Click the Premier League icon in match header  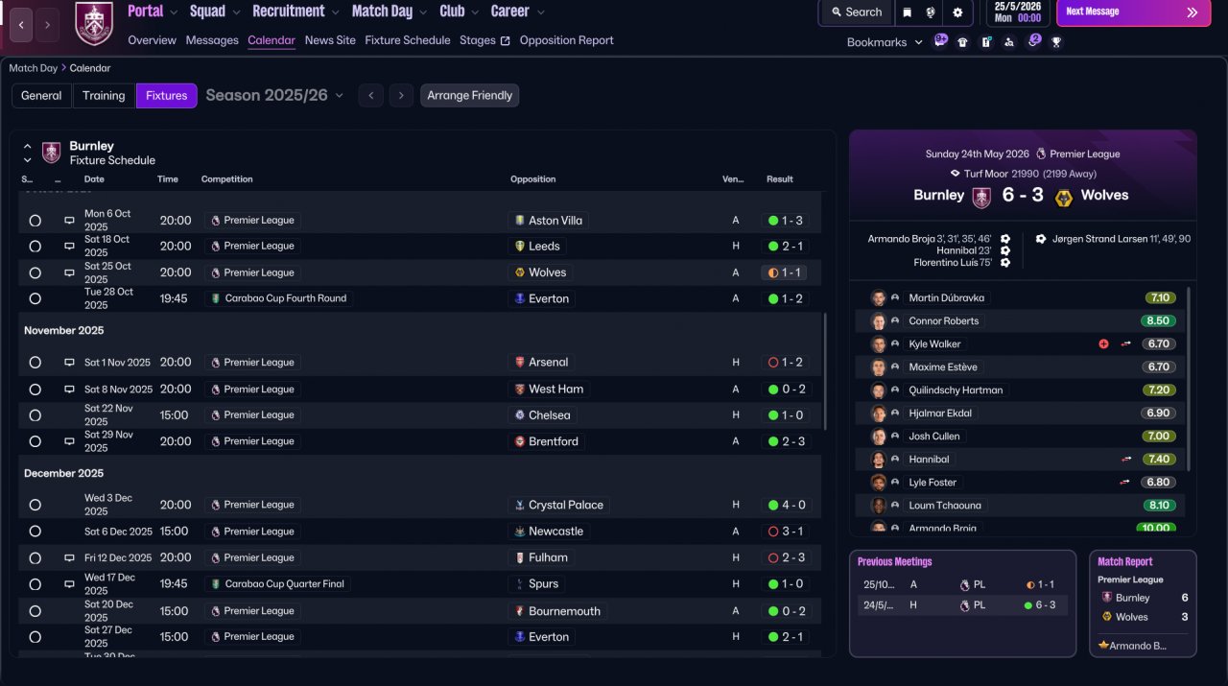tap(1041, 154)
